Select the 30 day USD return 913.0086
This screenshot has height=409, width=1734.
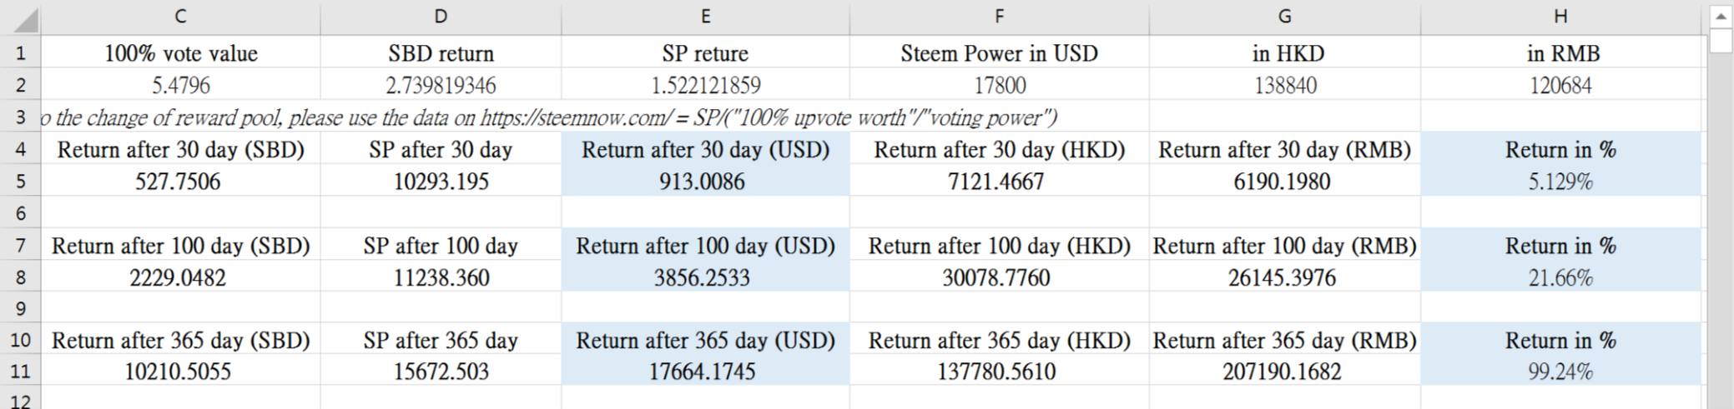(702, 182)
